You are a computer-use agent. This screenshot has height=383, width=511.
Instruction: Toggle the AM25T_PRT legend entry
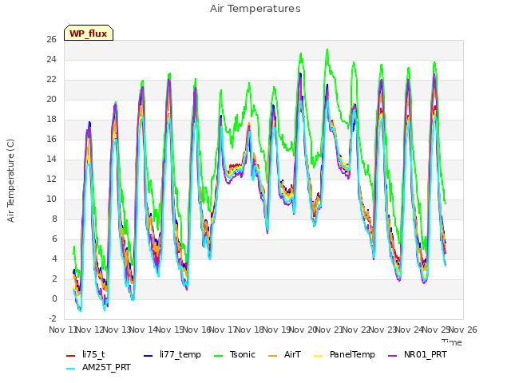[x=98, y=367]
